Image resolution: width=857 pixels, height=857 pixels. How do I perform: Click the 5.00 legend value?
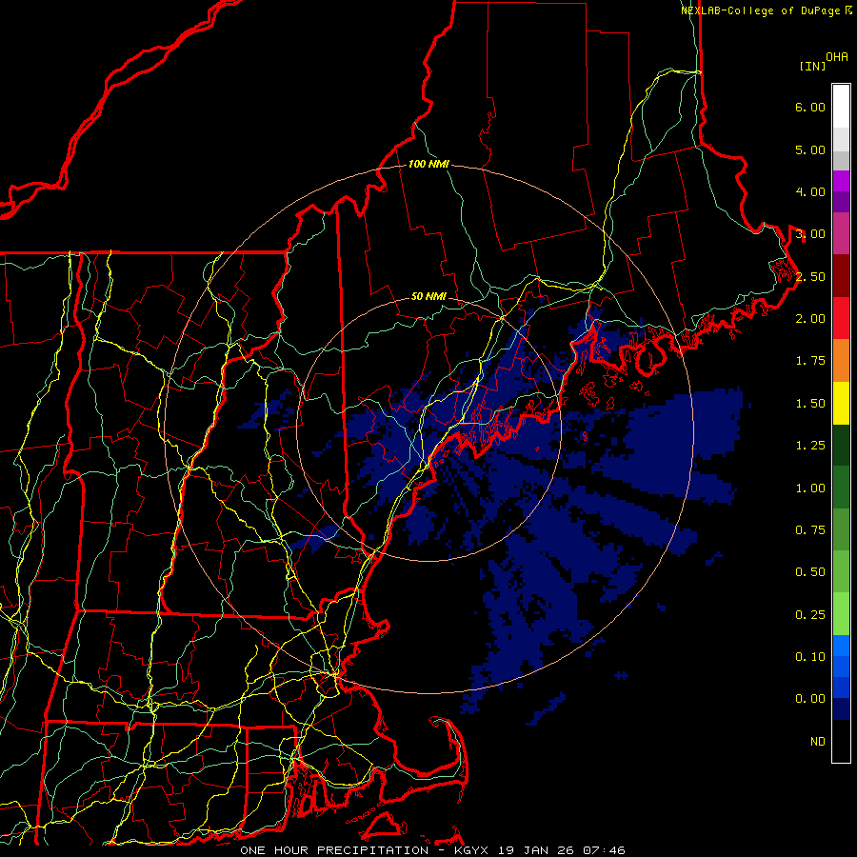[x=810, y=149]
